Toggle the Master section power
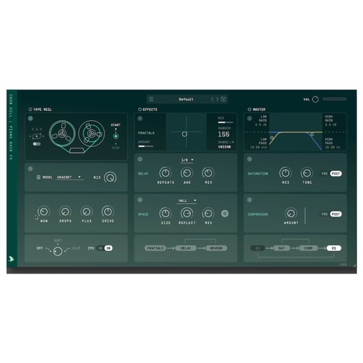Image resolution: width=363 pixels, height=363 pixels. click(250, 109)
